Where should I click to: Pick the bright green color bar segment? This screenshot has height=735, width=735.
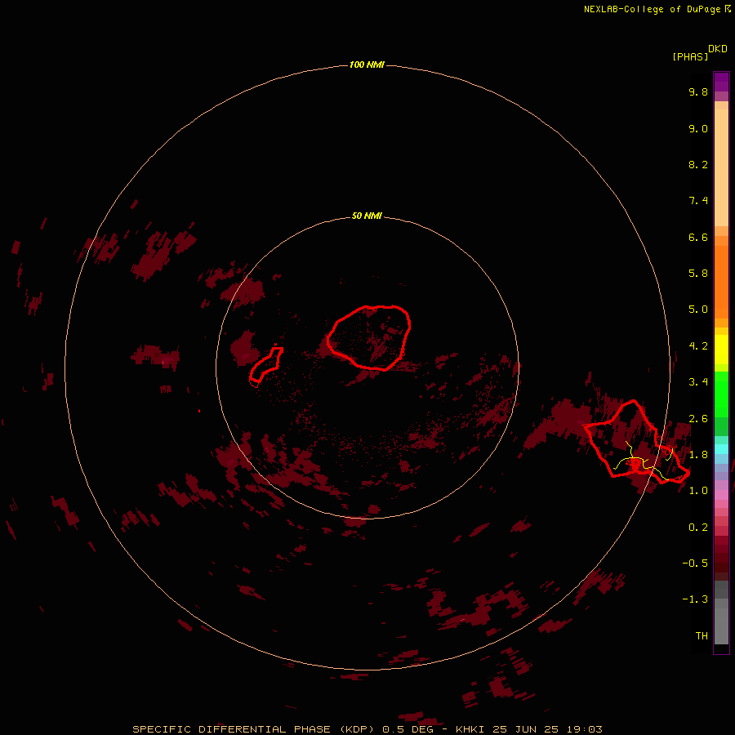pos(721,394)
